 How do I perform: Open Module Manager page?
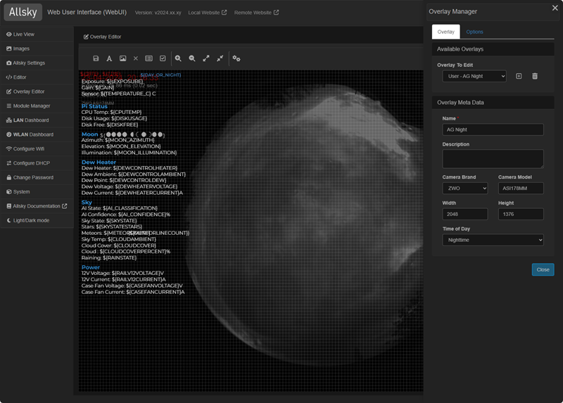click(37, 106)
